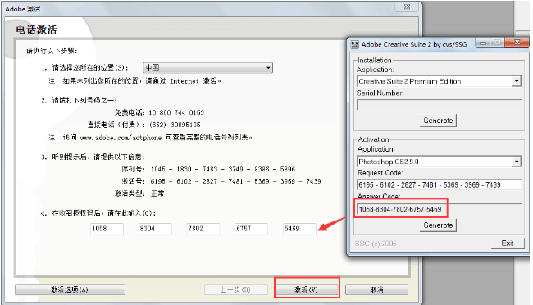Screen dimensions: 533x305
Task: Click the www.adobe.com/actphone text
Action: [x=121, y=138]
